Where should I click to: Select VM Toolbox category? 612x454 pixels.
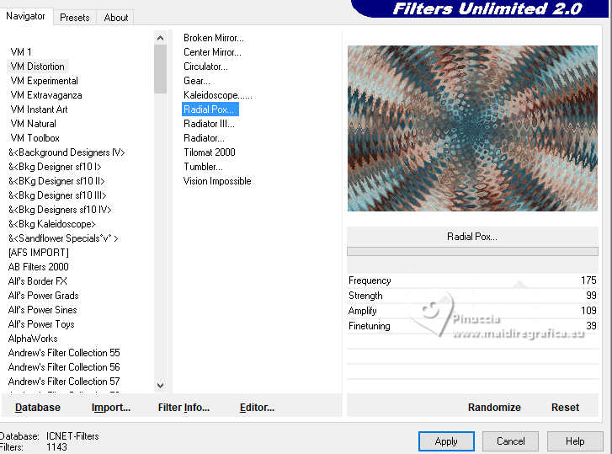pos(35,138)
